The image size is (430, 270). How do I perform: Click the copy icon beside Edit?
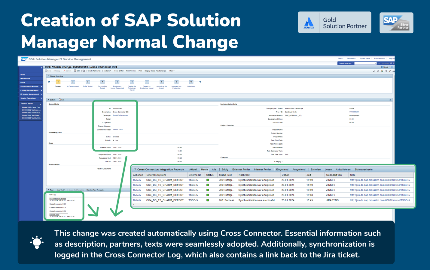(84, 71)
